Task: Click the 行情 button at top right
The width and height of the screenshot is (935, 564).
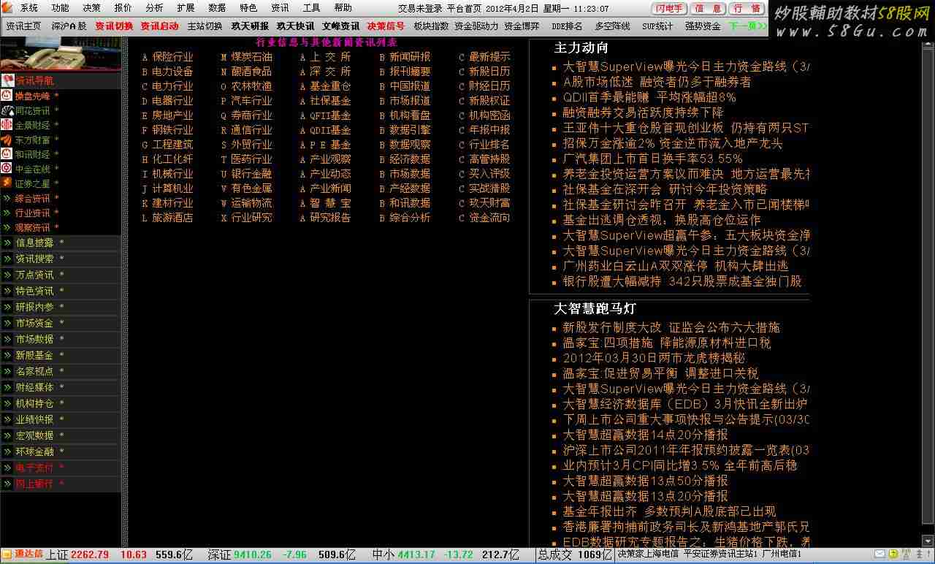Action: point(747,9)
